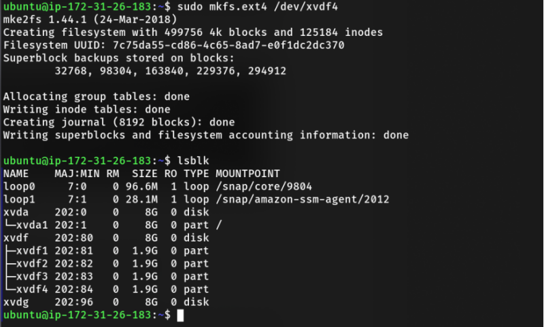
Task: Click the mke2fs 1.44.1 version line
Action: (x=90, y=20)
